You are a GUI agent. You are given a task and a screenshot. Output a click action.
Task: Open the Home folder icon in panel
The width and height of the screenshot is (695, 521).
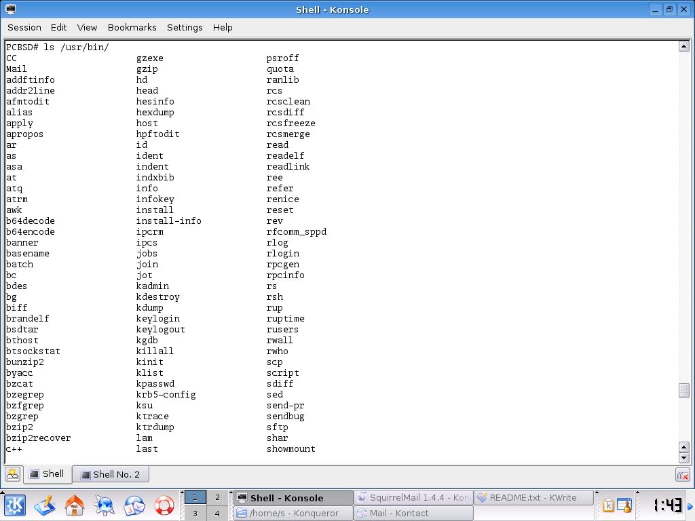click(x=75, y=505)
